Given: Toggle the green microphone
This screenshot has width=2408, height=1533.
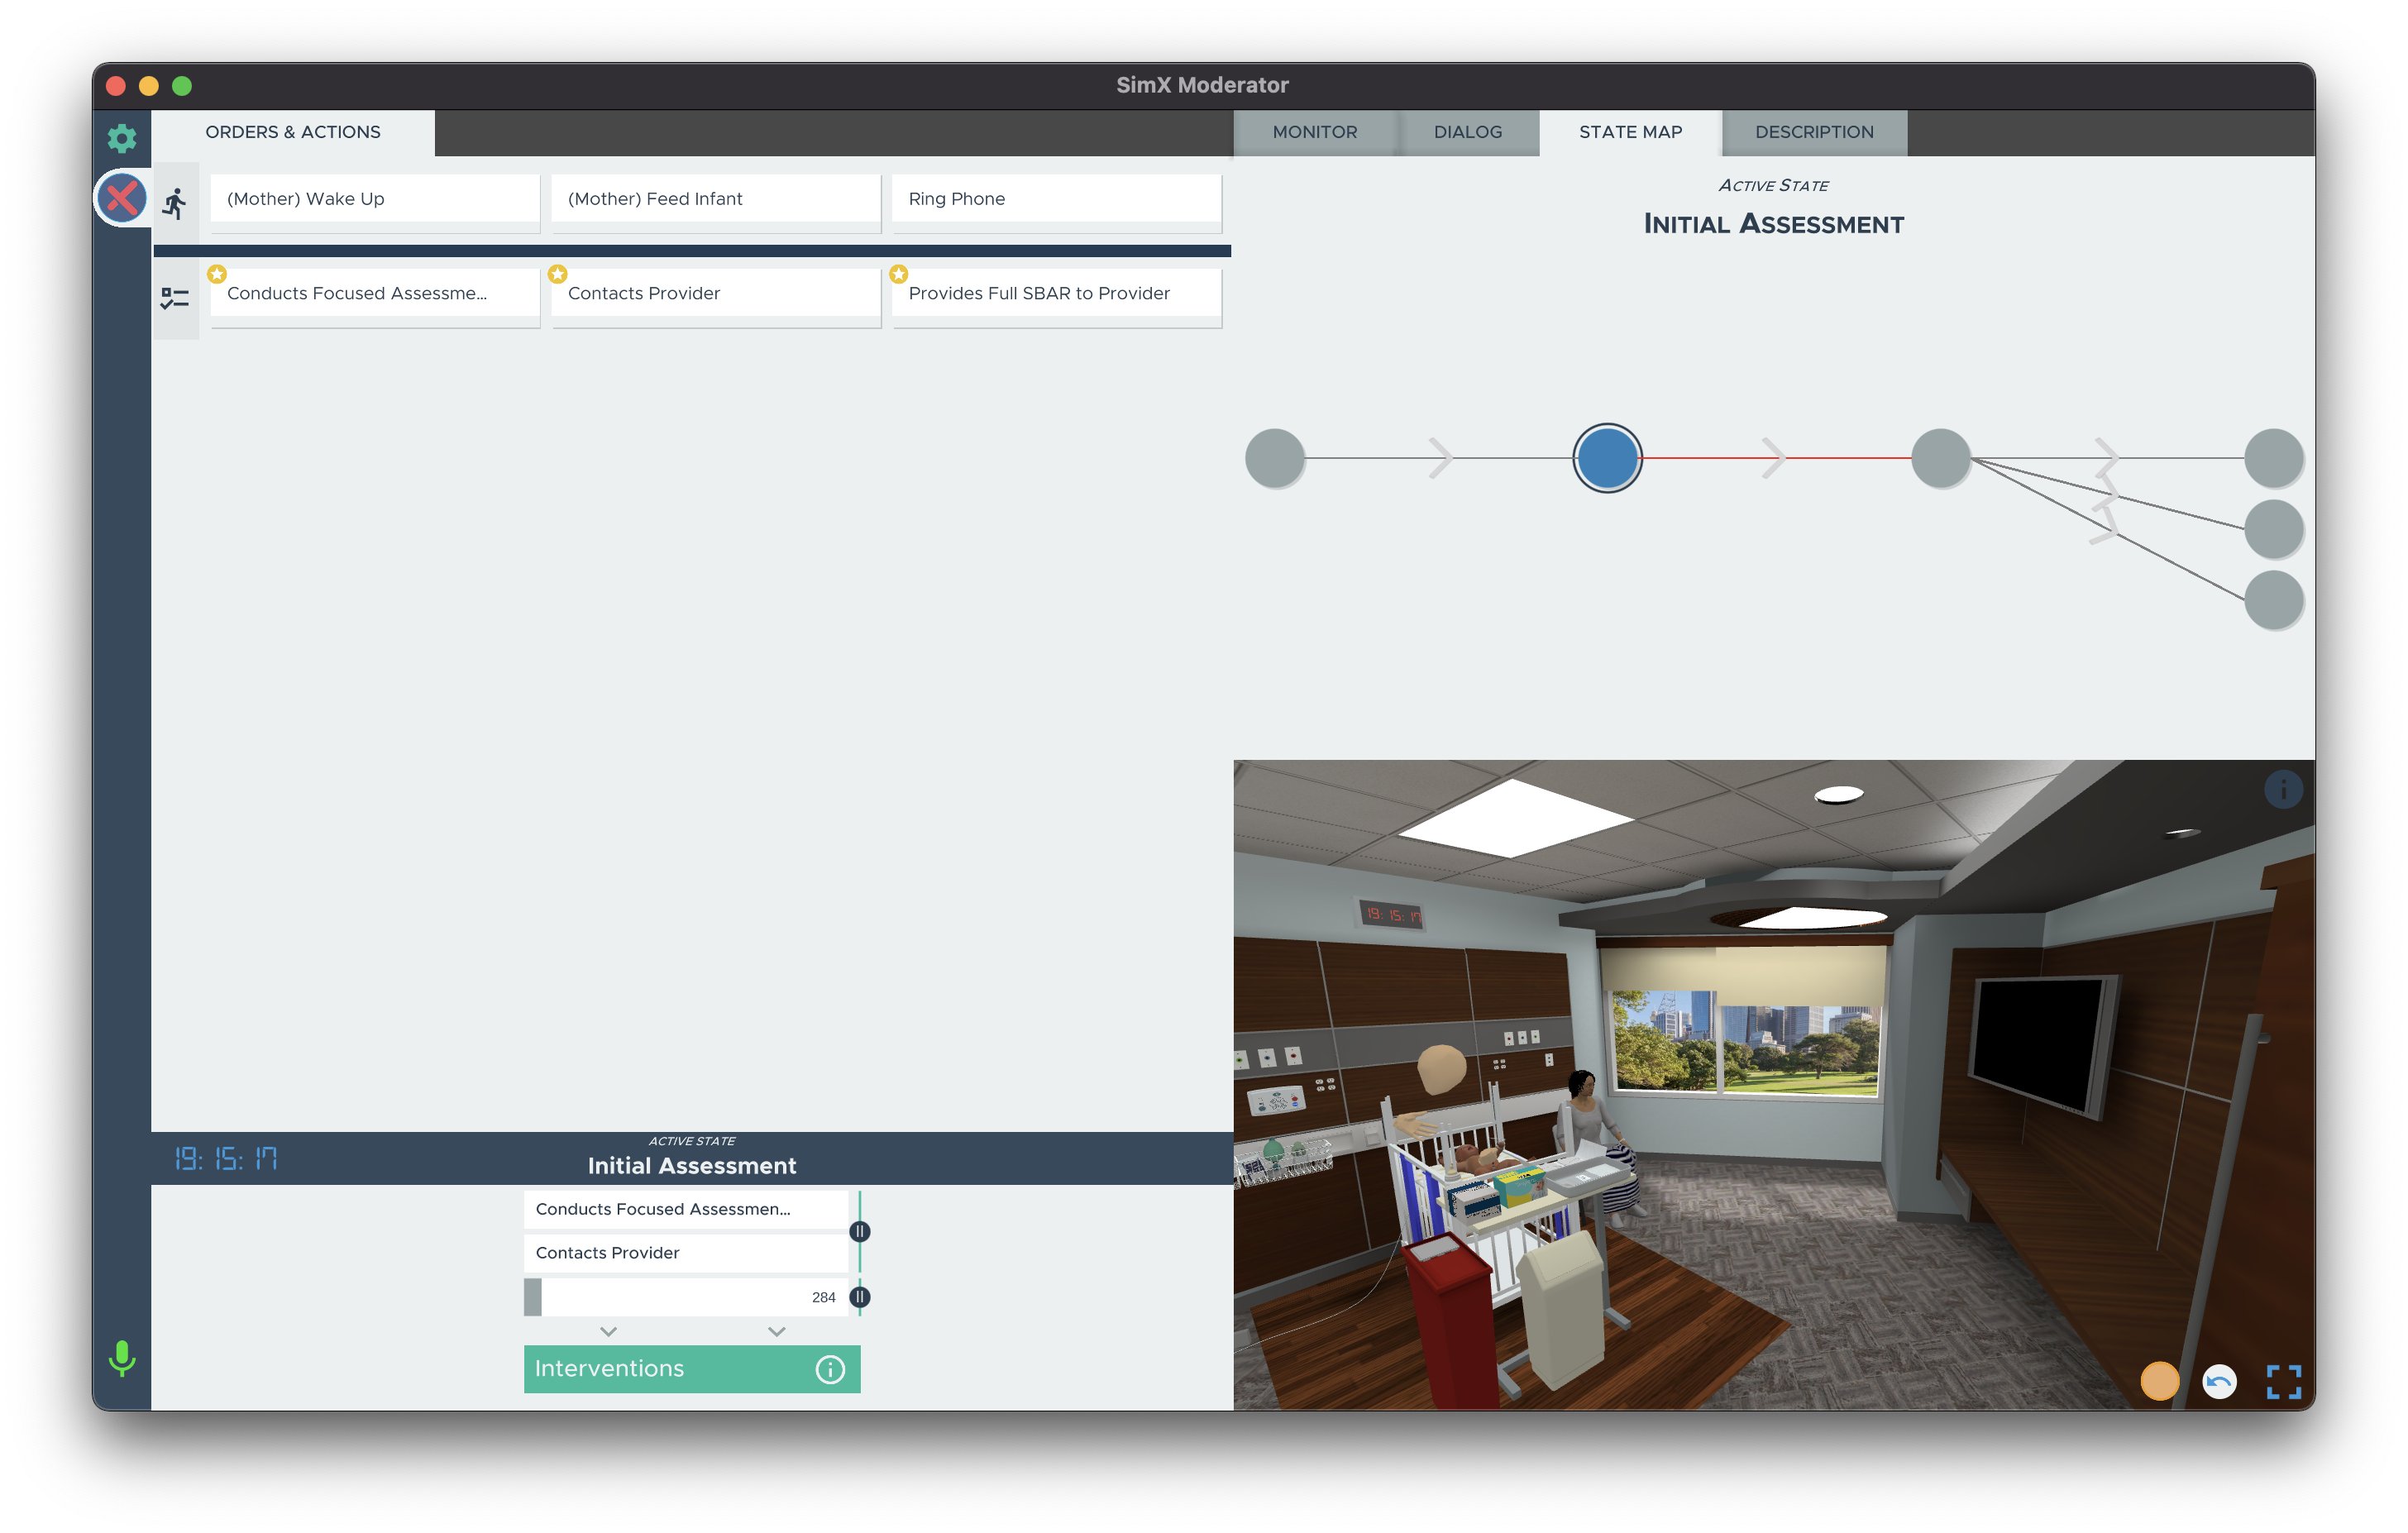Looking at the screenshot, I should pos(122,1357).
